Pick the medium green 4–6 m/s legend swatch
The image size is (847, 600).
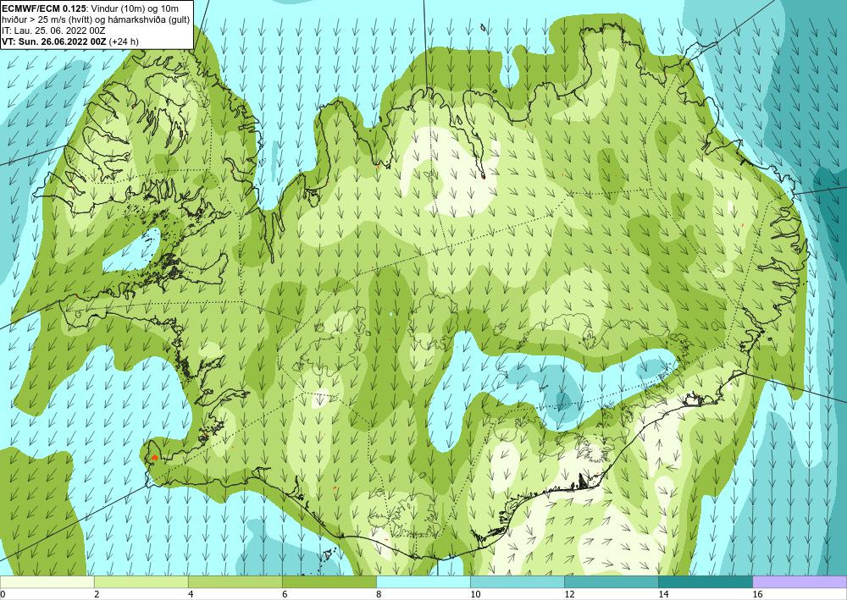point(235,582)
